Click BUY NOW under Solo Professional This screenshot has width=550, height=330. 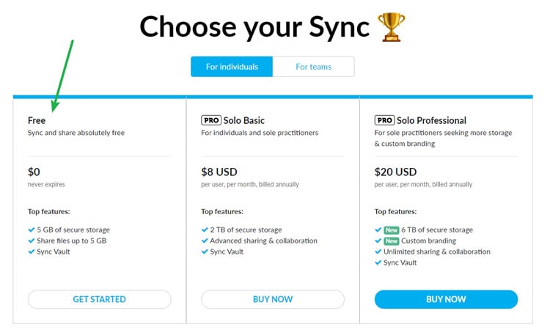tap(446, 299)
